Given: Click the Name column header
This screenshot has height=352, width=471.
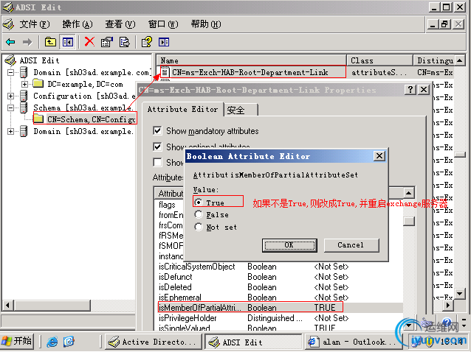Looking at the screenshot, I should (x=252, y=60).
